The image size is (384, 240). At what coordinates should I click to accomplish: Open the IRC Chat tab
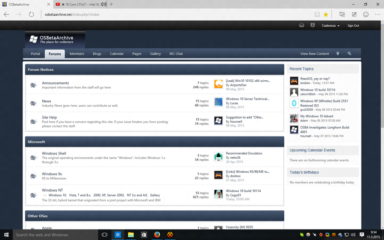pyautogui.click(x=176, y=54)
